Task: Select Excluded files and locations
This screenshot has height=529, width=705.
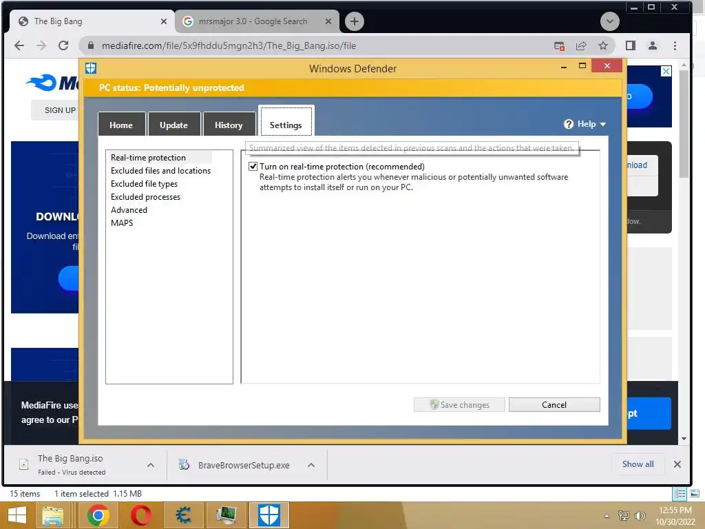Action: pyautogui.click(x=160, y=171)
